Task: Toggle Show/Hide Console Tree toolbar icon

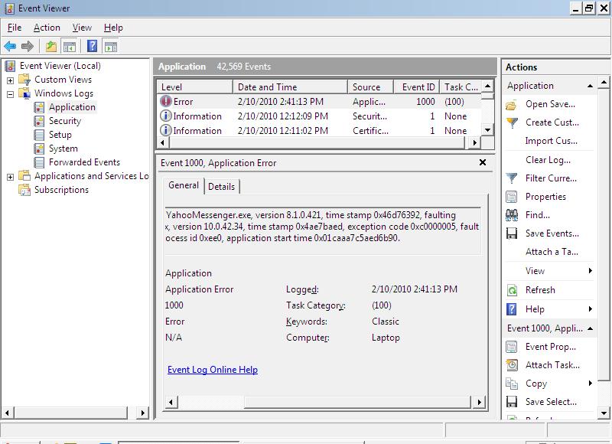Action: 70,47
